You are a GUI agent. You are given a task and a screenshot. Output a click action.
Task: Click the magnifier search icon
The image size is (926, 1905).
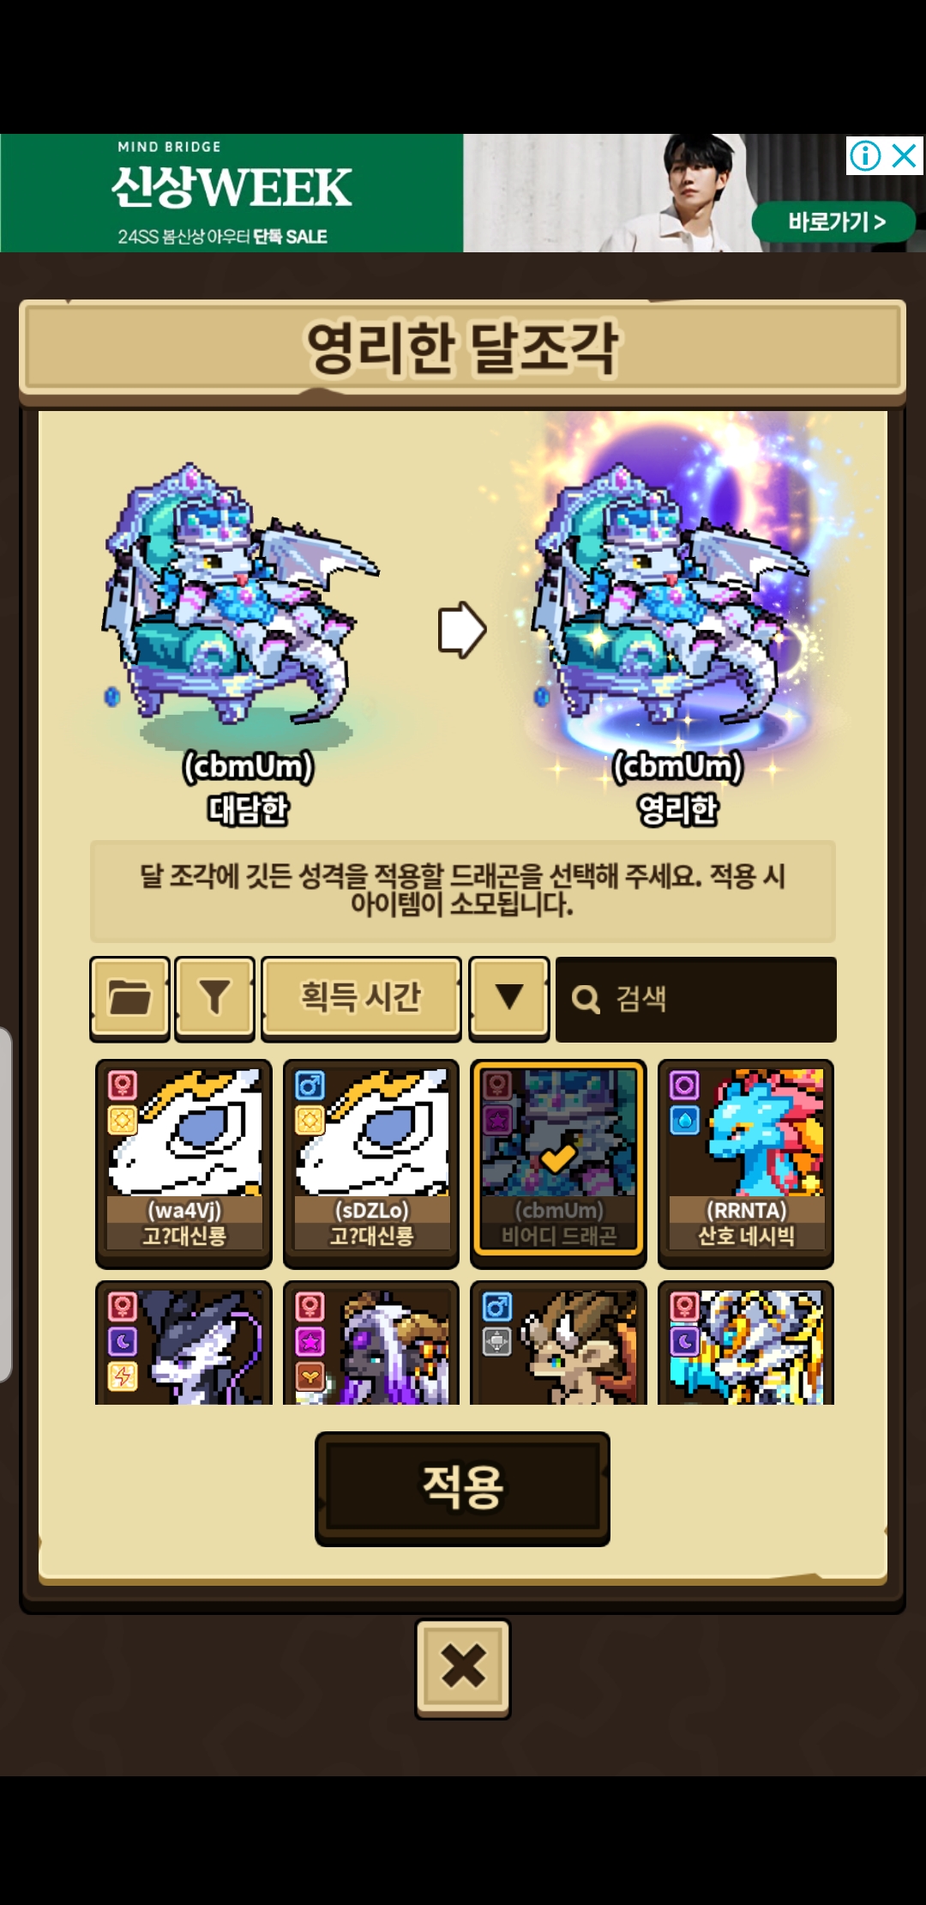pos(586,999)
